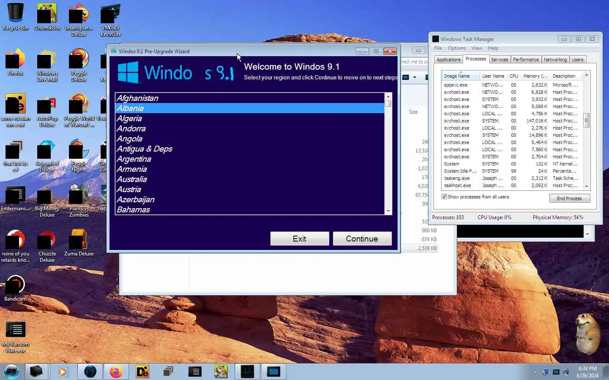Select Australia in the region list
Image resolution: width=609 pixels, height=380 pixels.
tap(250, 179)
